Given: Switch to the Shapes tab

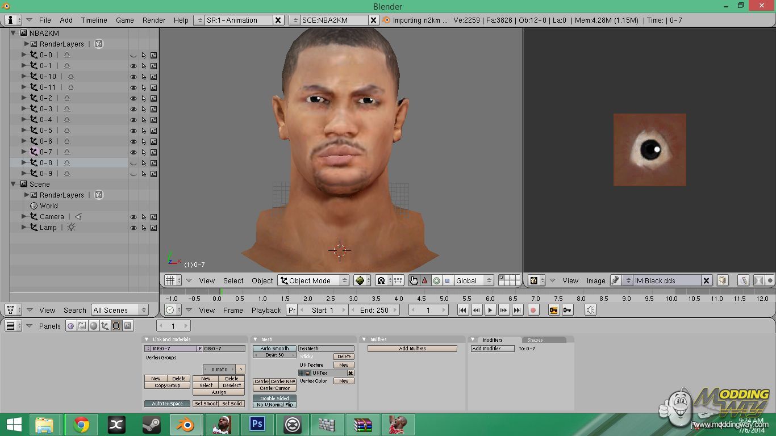Looking at the screenshot, I should tap(535, 340).
